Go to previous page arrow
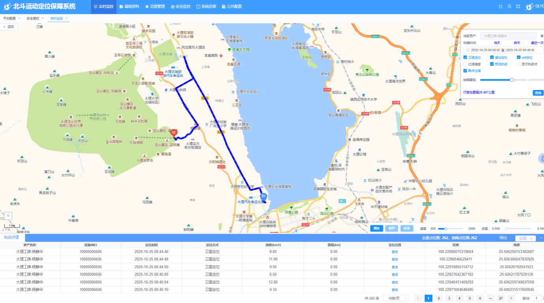The width and height of the screenshot is (544, 303). click(x=418, y=298)
